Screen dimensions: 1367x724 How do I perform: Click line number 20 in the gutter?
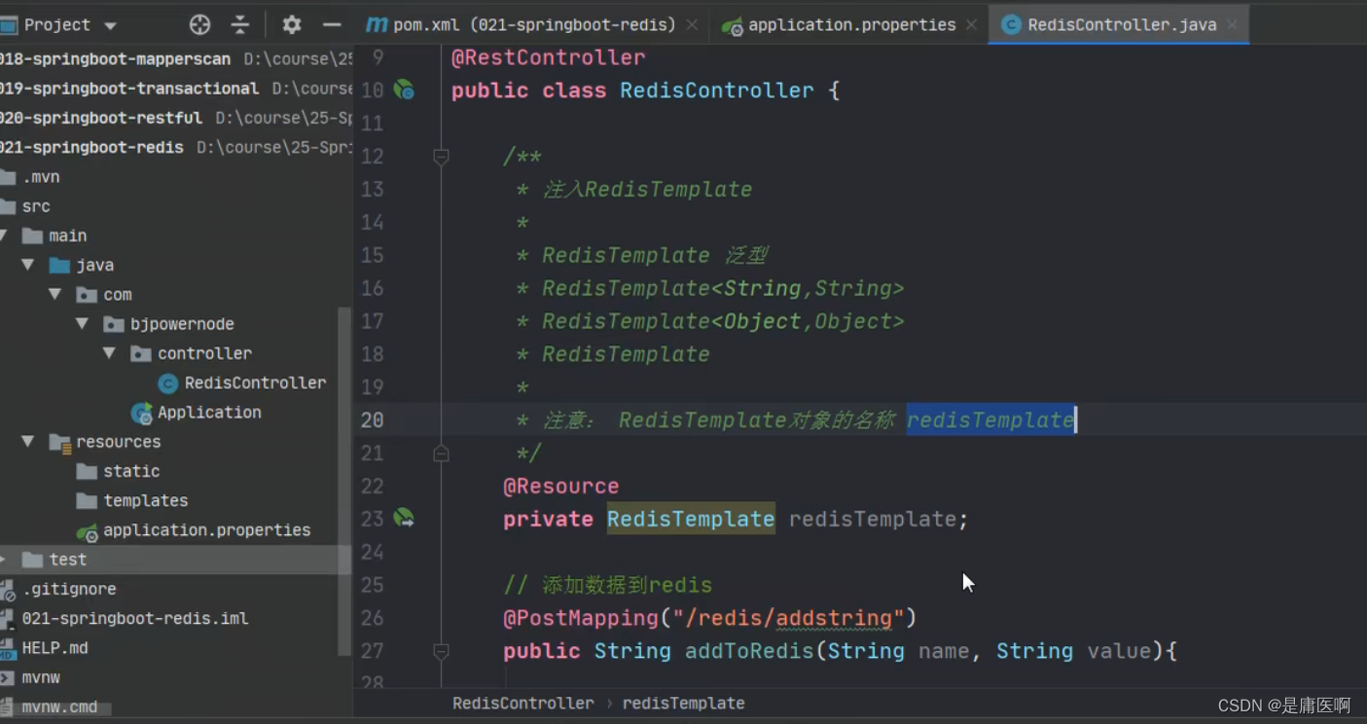tap(373, 420)
